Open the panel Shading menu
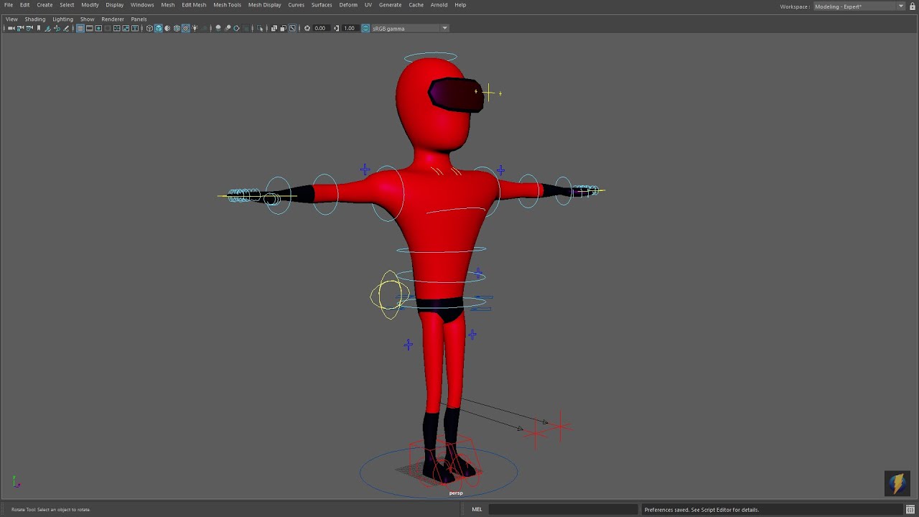This screenshot has height=517, width=919. (34, 19)
